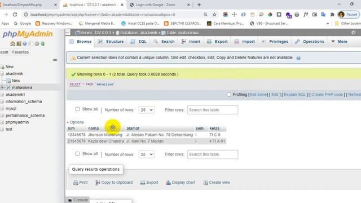
Task: Open the Privileges tab
Action: click(275, 42)
